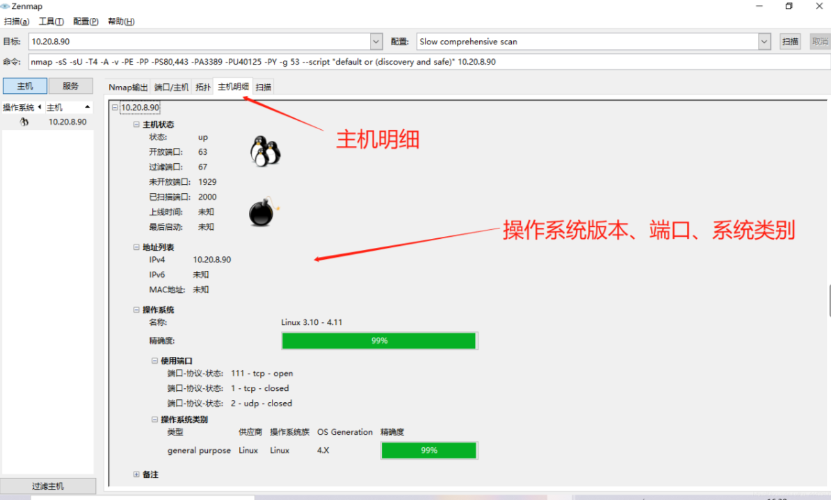Click the three penguins OS image
Image resolution: width=831 pixels, height=500 pixels.
click(x=265, y=151)
